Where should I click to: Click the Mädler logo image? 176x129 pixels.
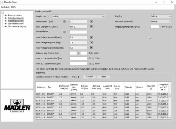[x=17, y=106]
